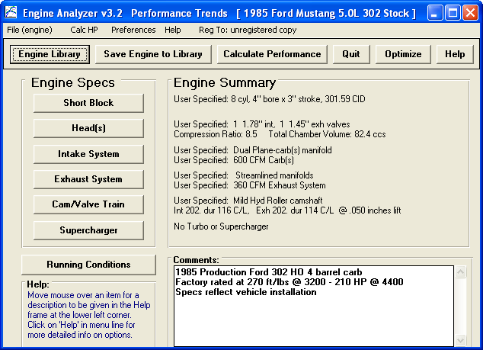Minimize the Engine Analyzer window
483x350 pixels.
point(435,13)
